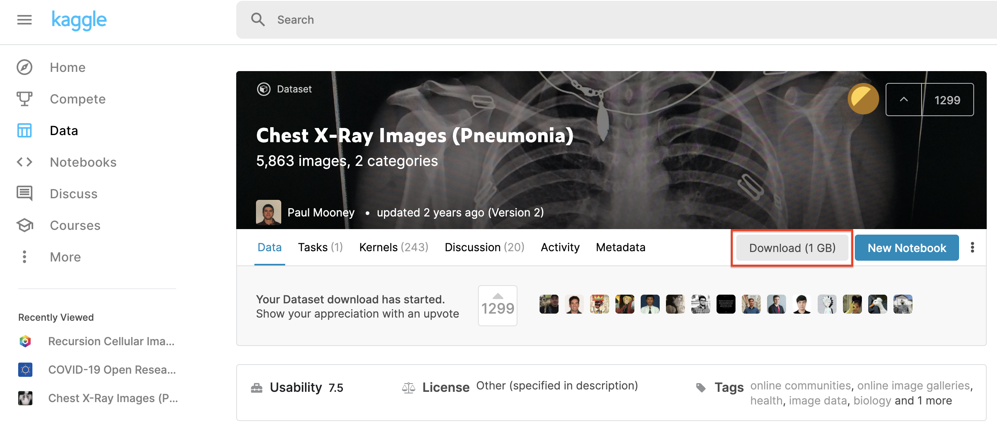
Task: Click the Kaggle logo
Action: coord(79,20)
